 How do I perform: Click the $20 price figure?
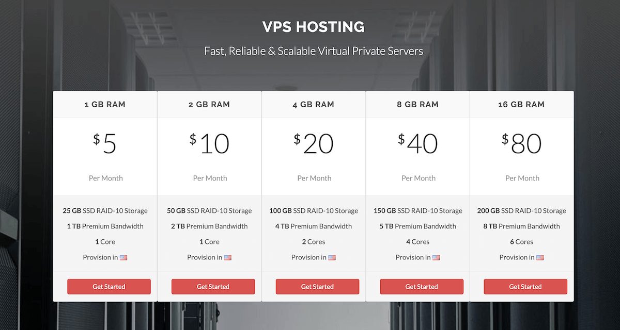(x=314, y=144)
